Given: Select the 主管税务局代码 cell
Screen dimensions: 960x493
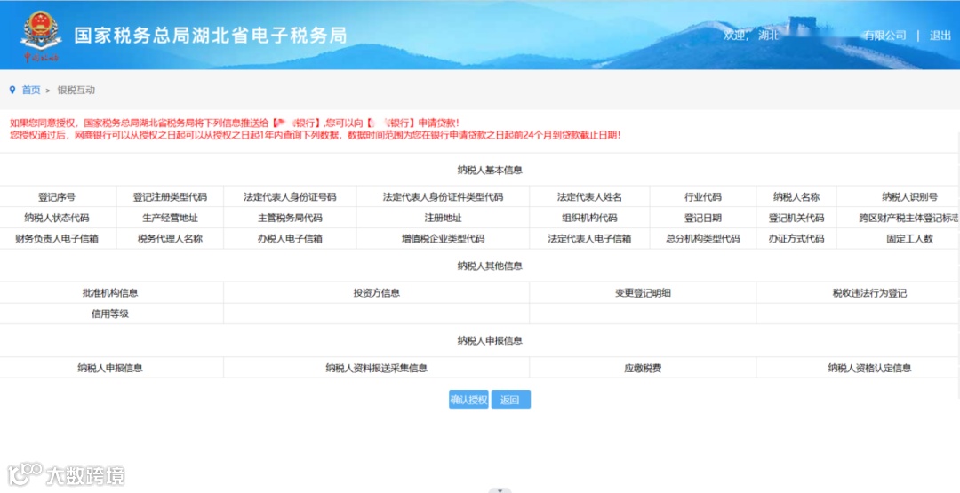Looking at the screenshot, I should point(290,218).
